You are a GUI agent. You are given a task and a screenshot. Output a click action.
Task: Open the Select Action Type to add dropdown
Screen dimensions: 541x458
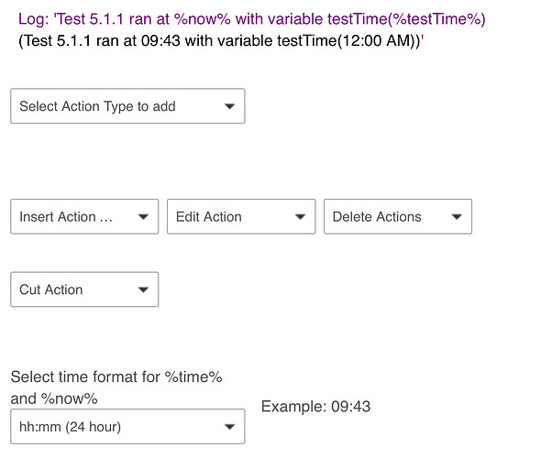pos(127,106)
